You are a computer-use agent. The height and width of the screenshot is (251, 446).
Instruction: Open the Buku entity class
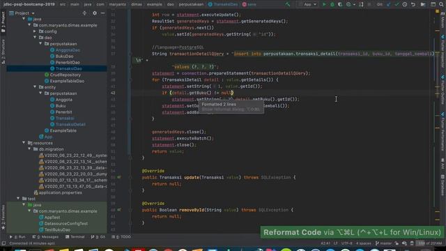pyautogui.click(x=58, y=106)
